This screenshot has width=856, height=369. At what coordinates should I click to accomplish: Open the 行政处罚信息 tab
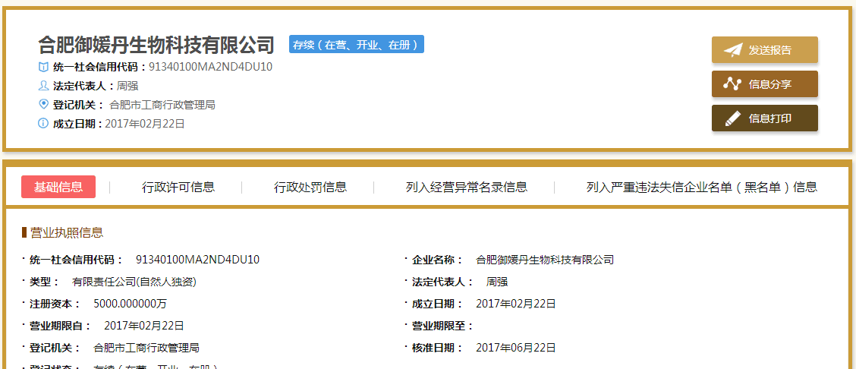pos(310,187)
